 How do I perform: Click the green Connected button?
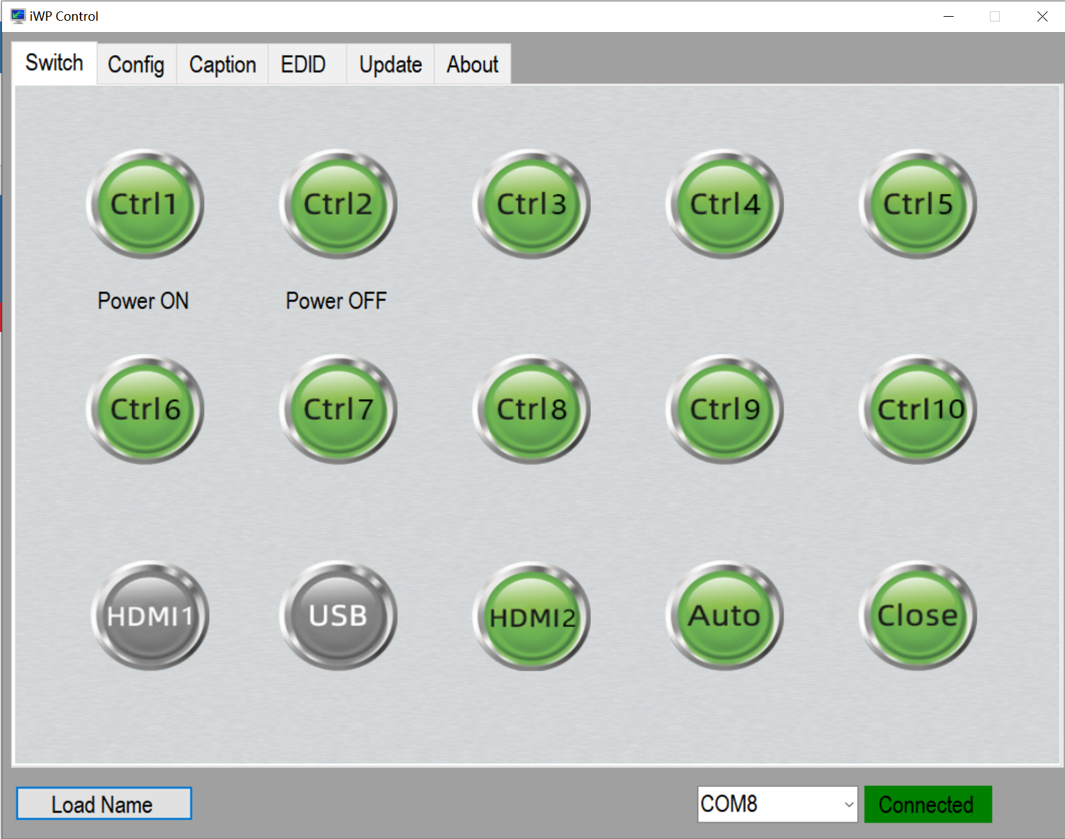[x=927, y=804]
